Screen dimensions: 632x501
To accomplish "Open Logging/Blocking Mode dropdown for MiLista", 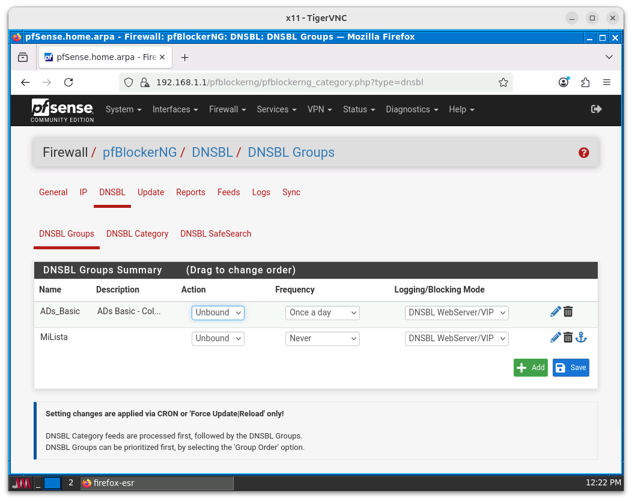I will [457, 339].
